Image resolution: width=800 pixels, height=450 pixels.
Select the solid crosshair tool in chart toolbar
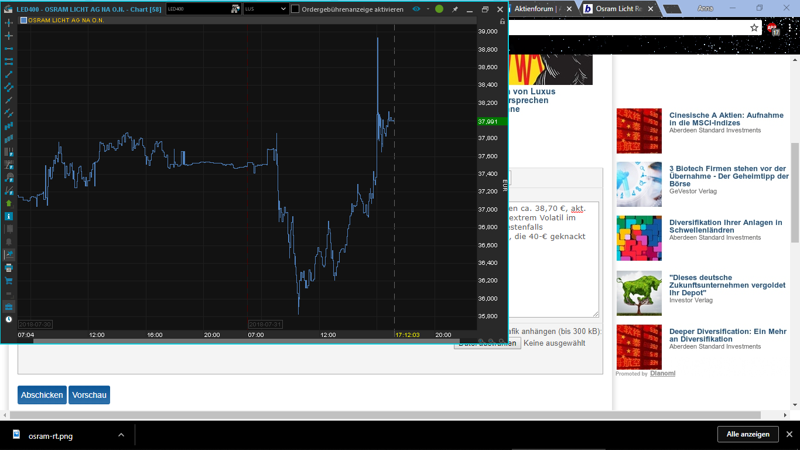point(9,36)
